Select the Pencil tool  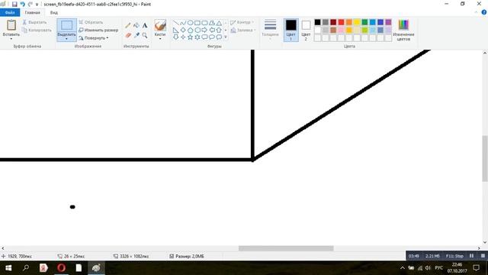click(x=128, y=25)
